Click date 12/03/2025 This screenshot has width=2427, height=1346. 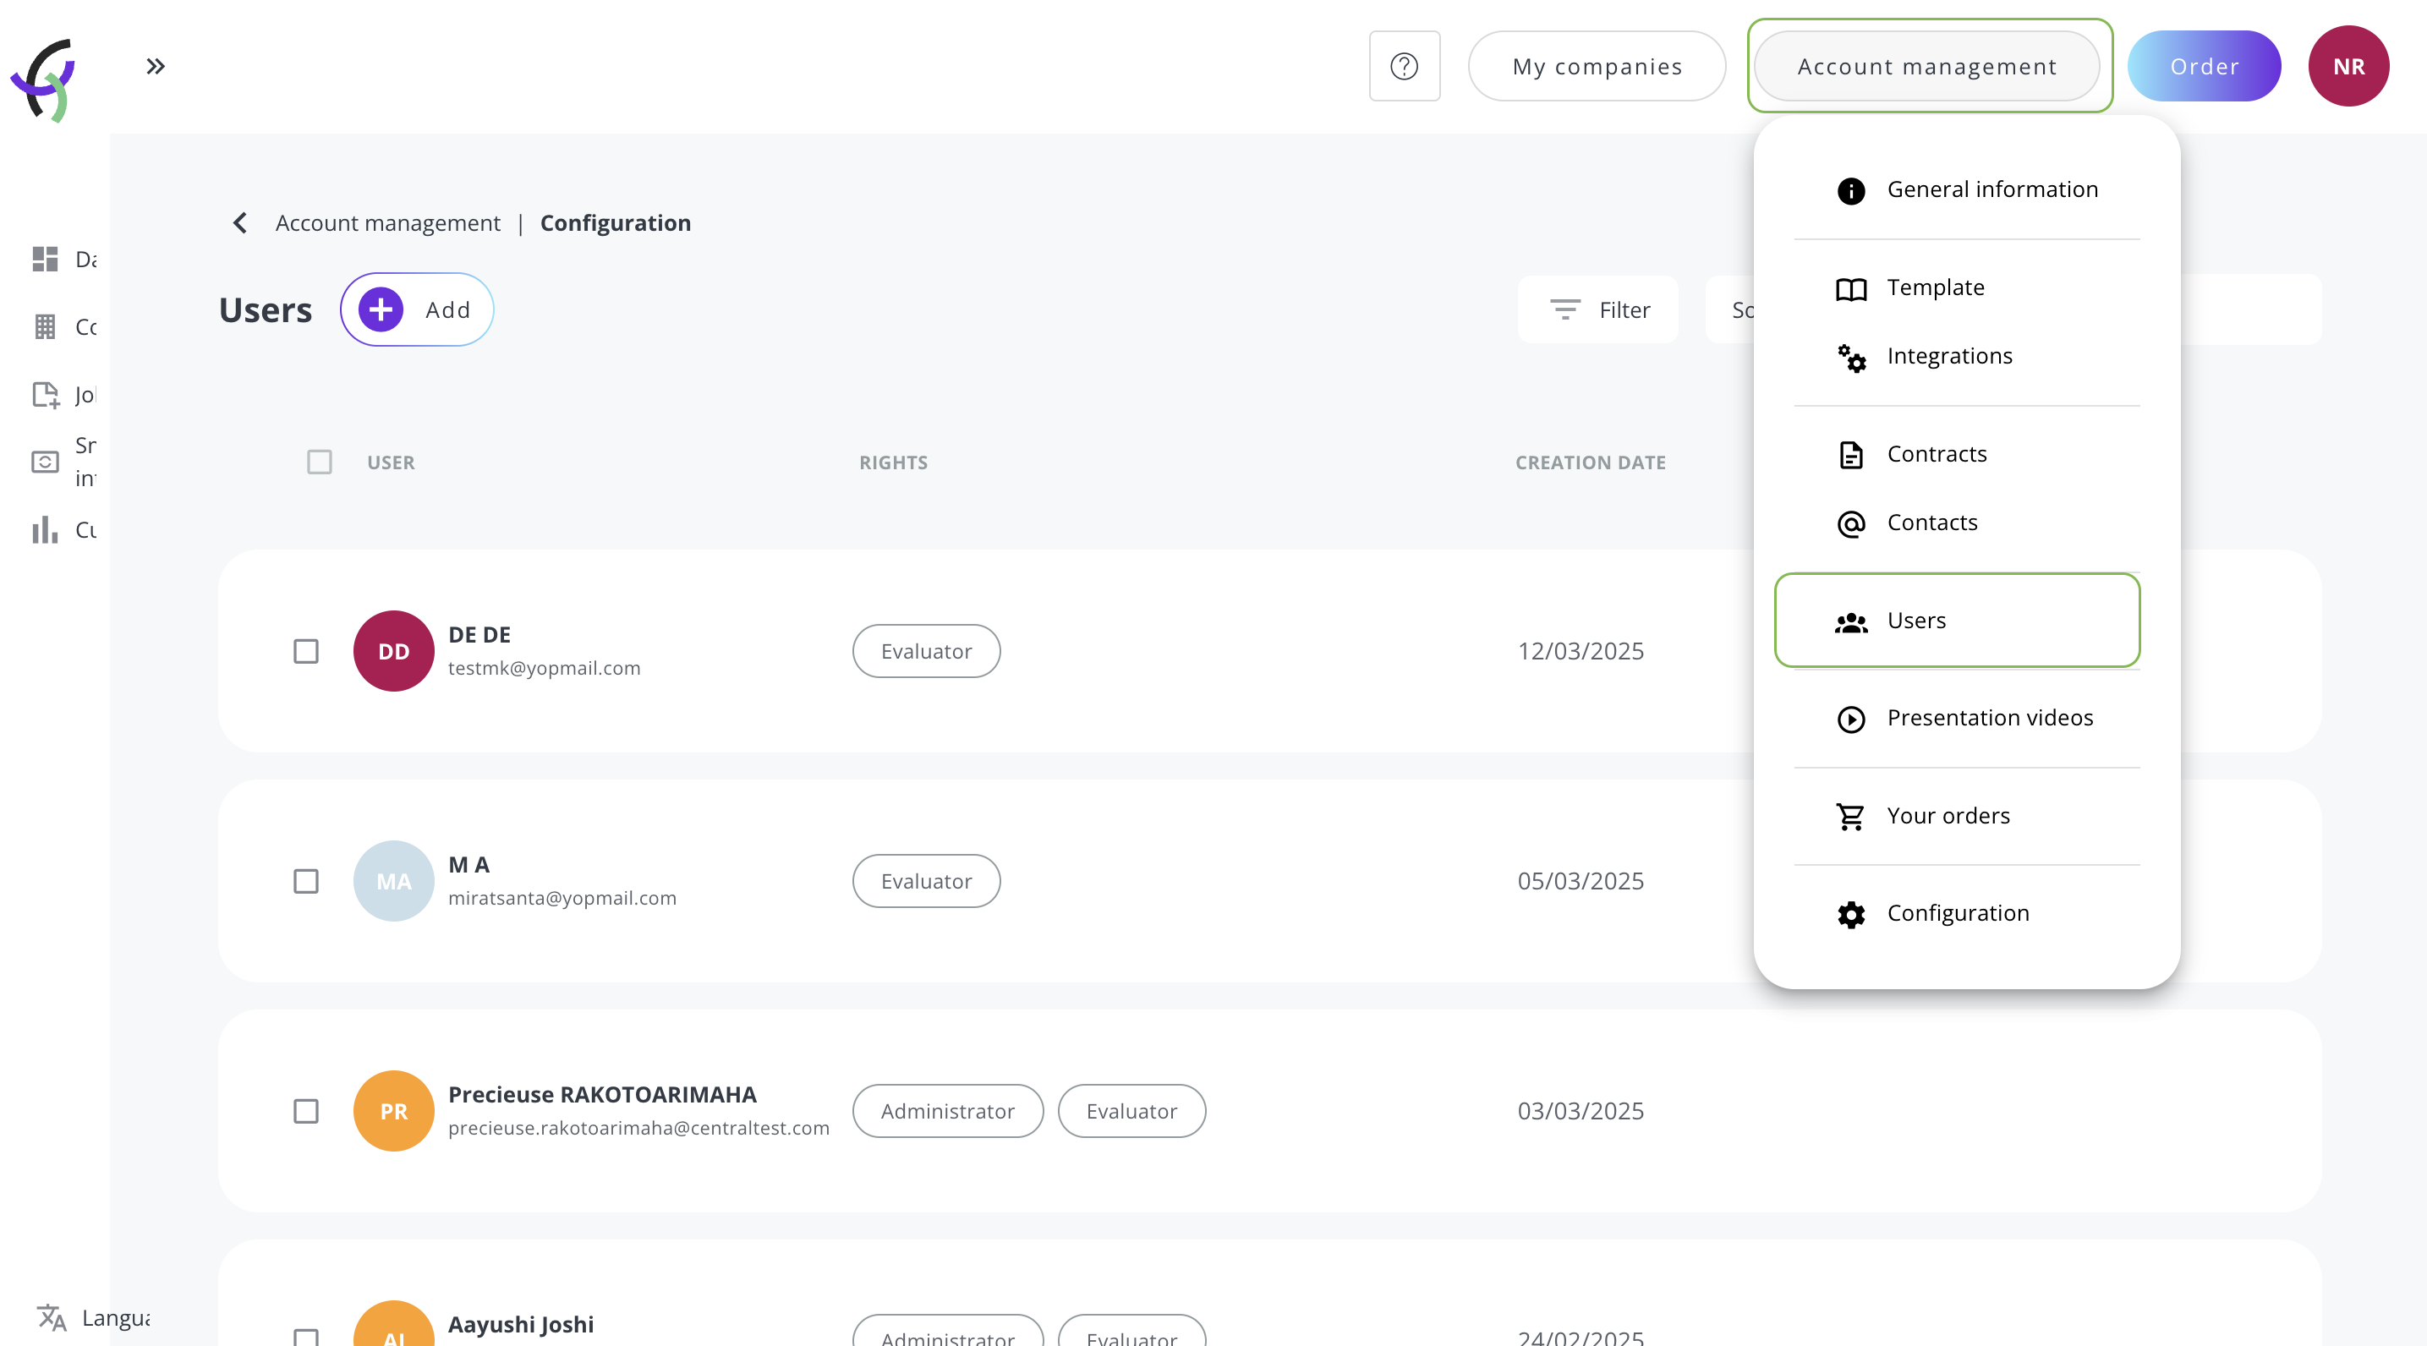click(1580, 651)
